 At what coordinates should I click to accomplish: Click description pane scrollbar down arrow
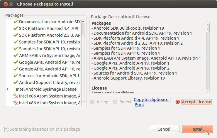tap(208, 91)
